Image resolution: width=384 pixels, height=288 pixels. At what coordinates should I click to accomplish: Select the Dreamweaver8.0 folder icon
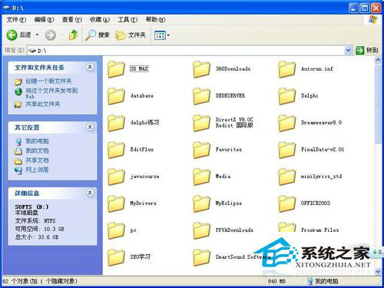coord(286,123)
